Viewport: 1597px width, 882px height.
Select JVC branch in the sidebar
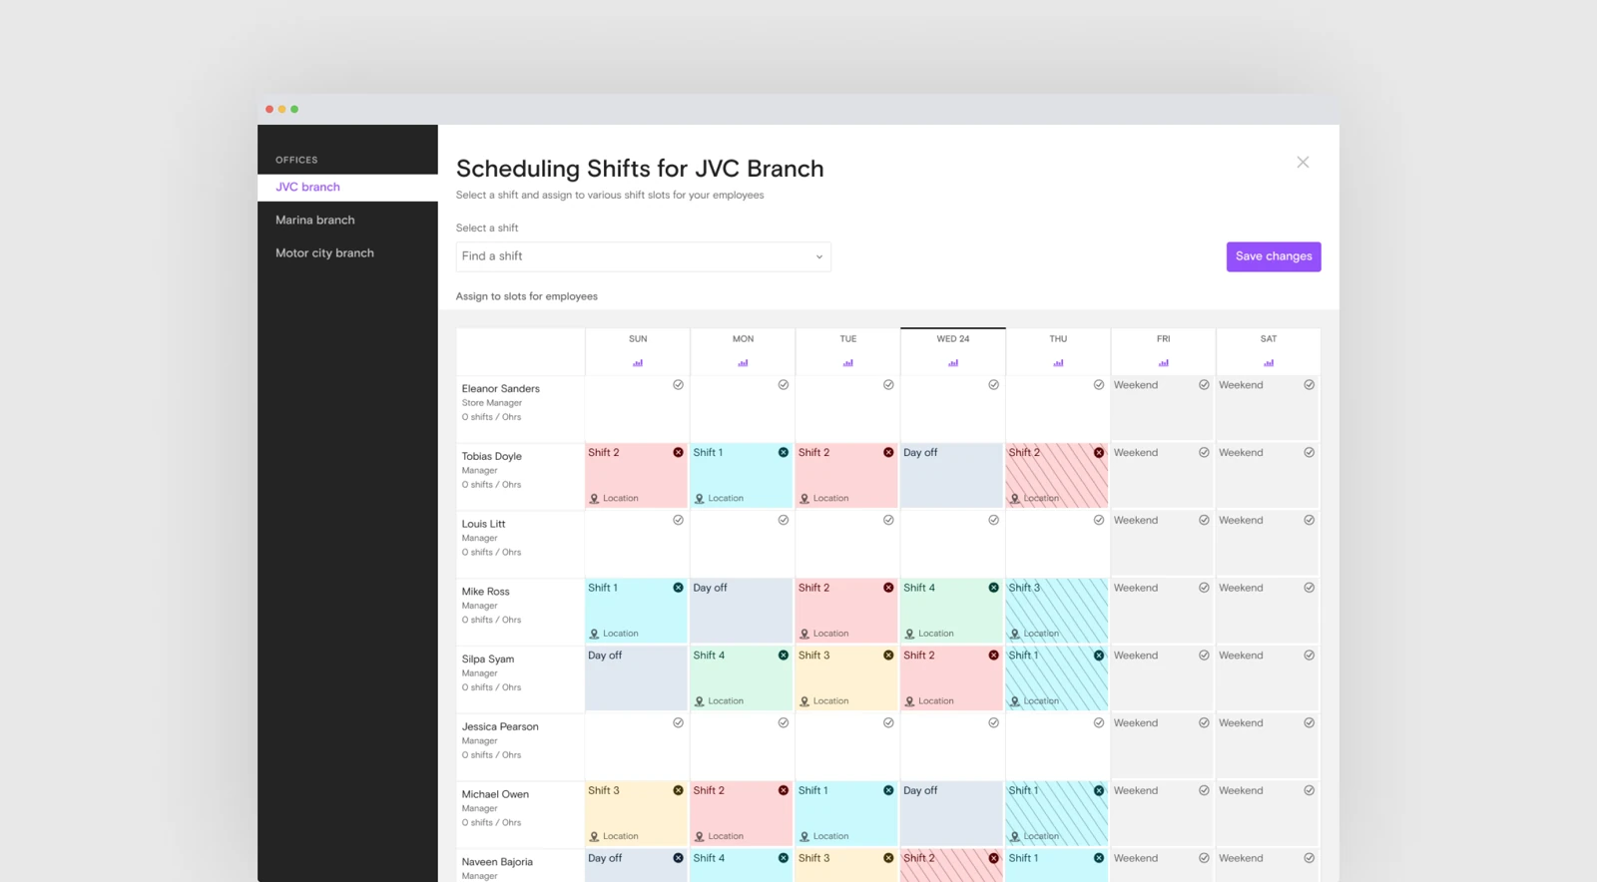point(347,188)
